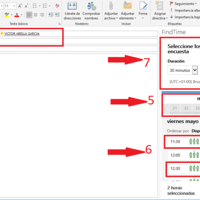Increase font size with the enlarge A icon
The height and width of the screenshot is (200, 200).
20,6
